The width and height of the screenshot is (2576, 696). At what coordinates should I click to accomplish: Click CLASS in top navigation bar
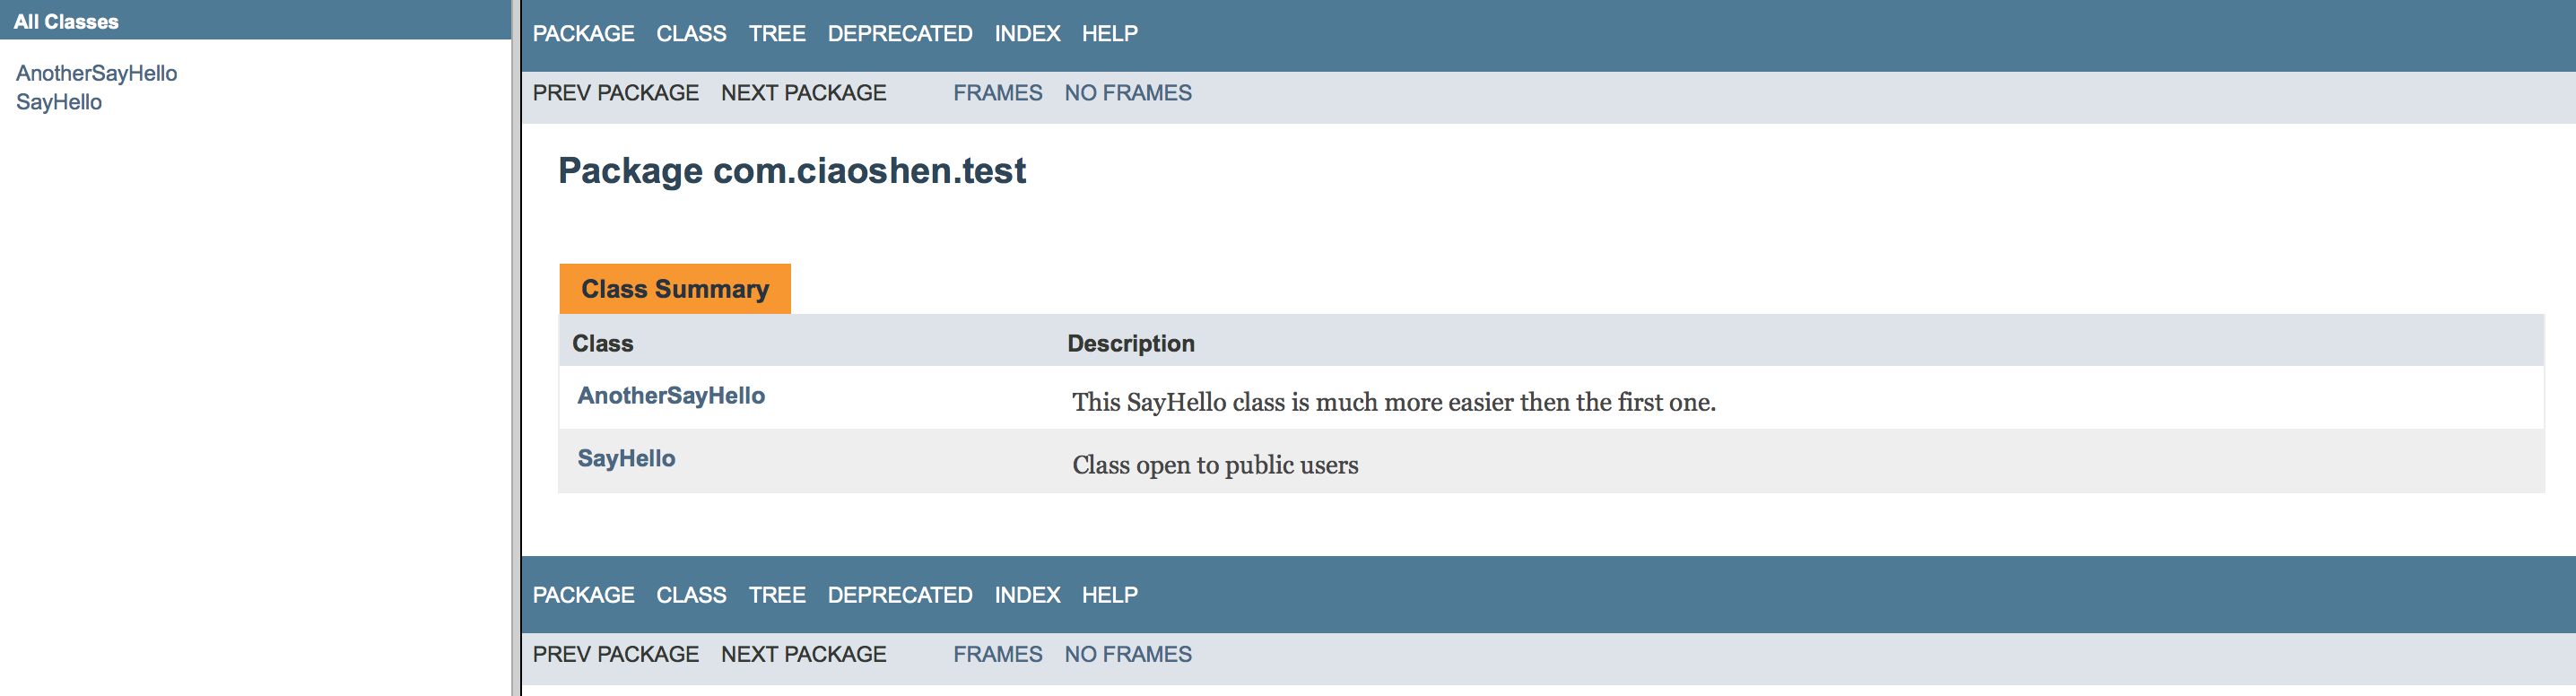click(691, 34)
